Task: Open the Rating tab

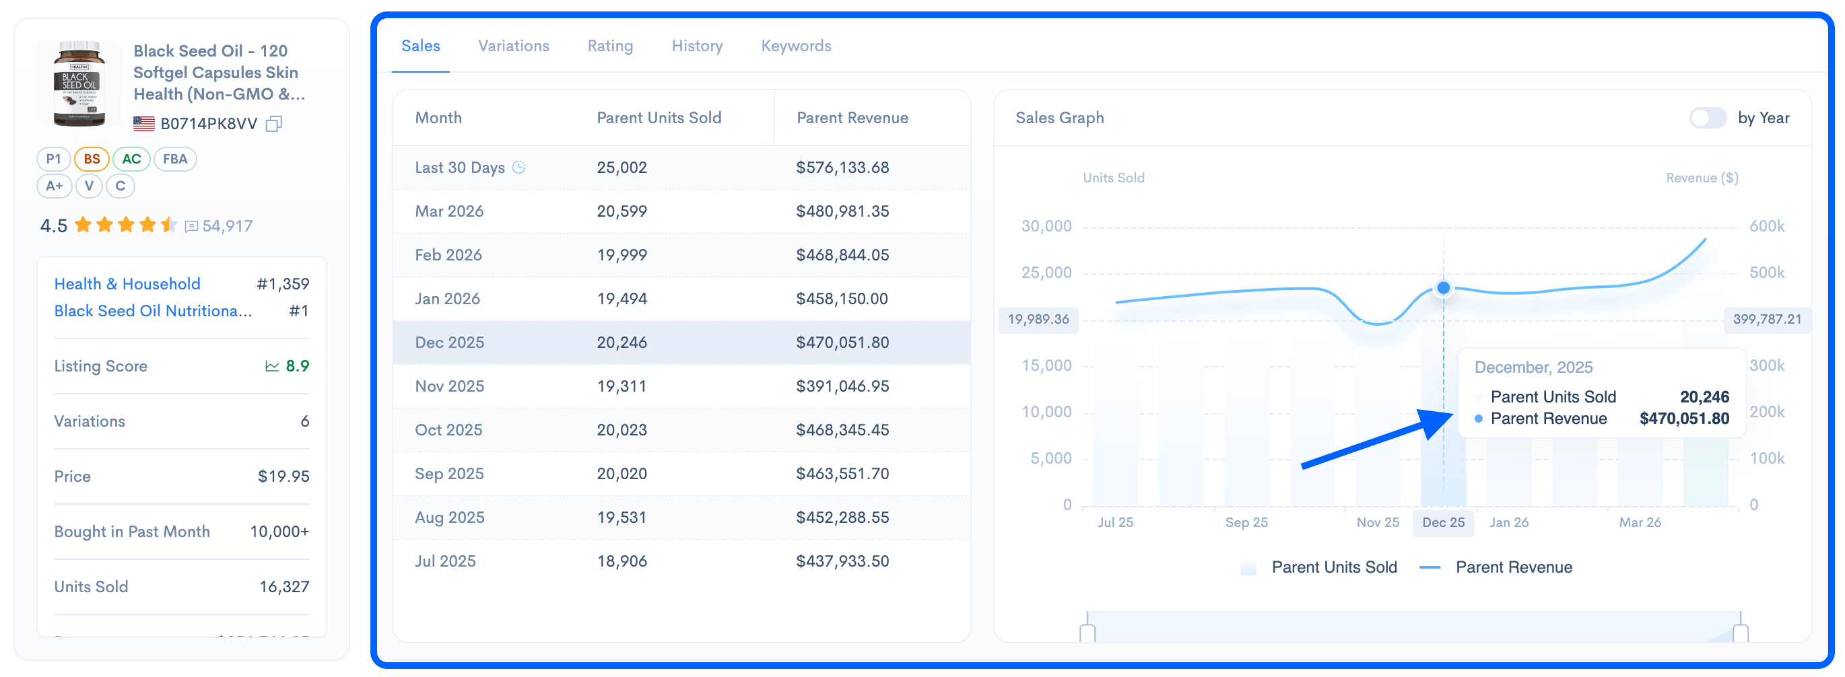Action: [610, 46]
